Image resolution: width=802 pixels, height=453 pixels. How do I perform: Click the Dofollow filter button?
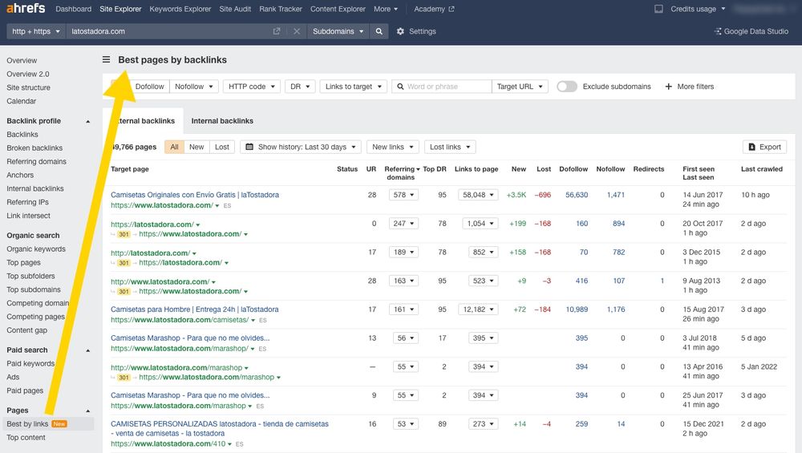pos(149,87)
